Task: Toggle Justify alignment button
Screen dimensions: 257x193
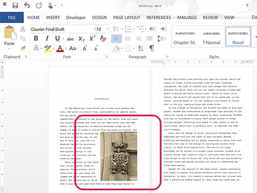Action: [x=149, y=39]
